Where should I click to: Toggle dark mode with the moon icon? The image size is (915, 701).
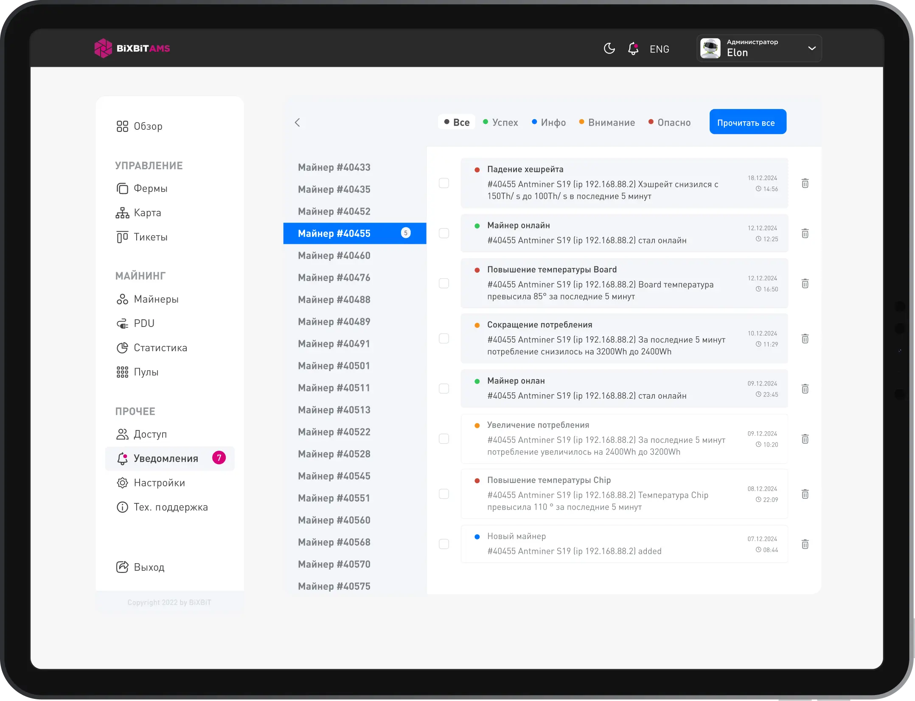(609, 48)
